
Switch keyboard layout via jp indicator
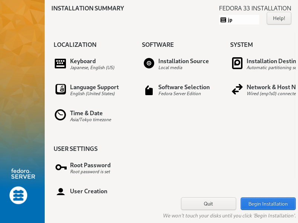click(x=239, y=20)
